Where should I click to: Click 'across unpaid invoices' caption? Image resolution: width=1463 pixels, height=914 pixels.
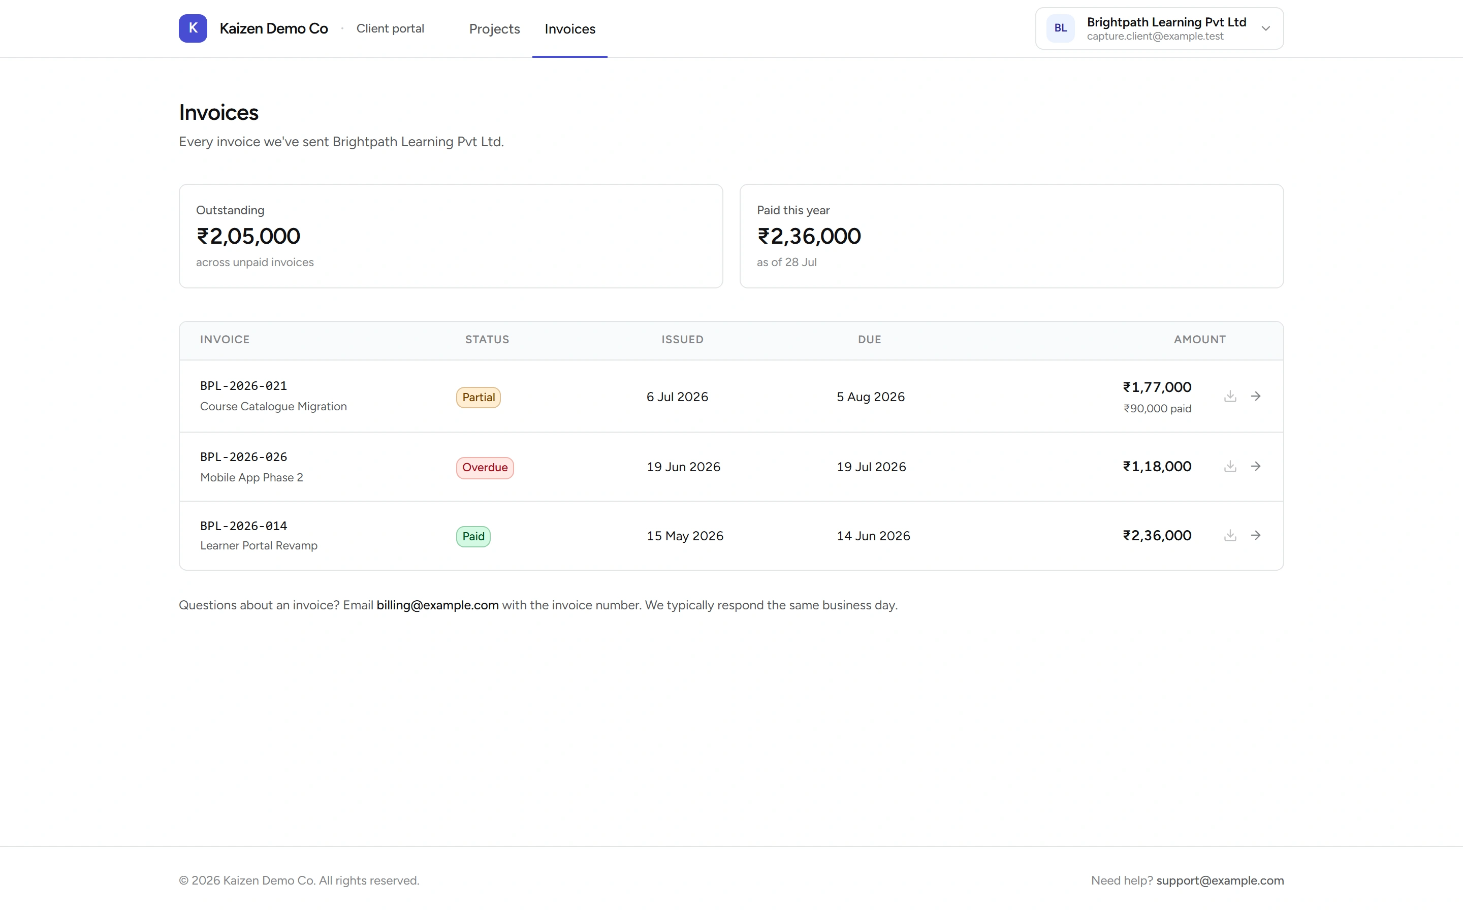[x=255, y=263]
